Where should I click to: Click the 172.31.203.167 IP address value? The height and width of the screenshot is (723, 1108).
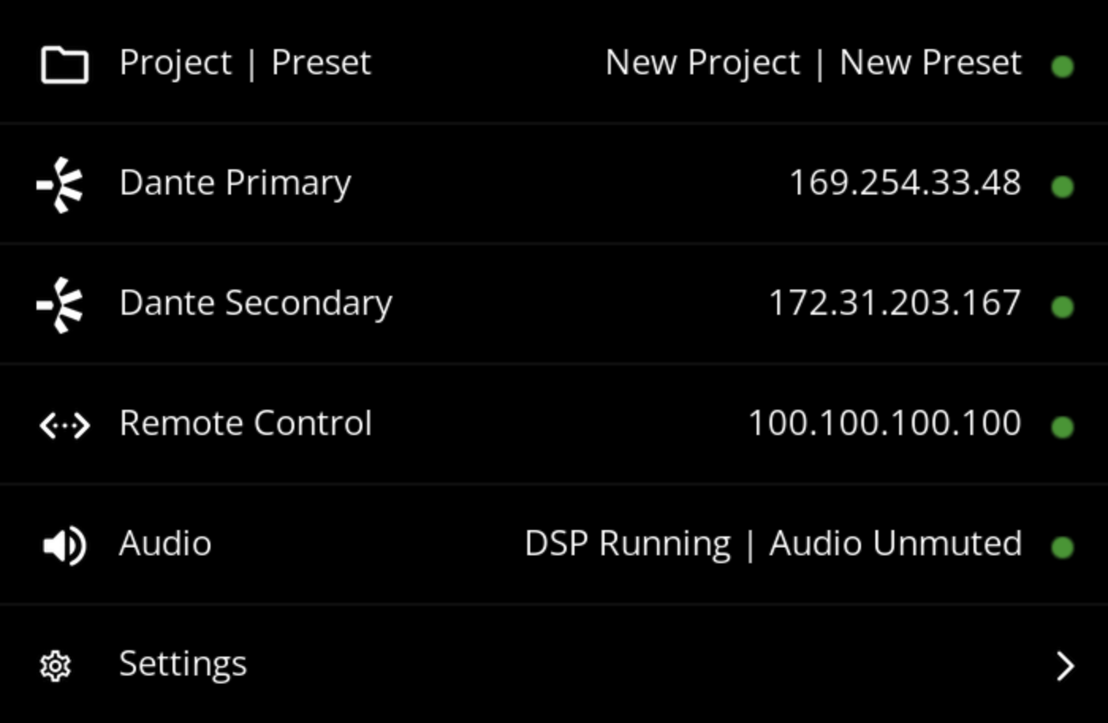pyautogui.click(x=894, y=304)
